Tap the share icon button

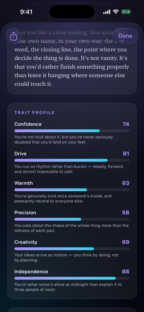pyautogui.click(x=13, y=36)
